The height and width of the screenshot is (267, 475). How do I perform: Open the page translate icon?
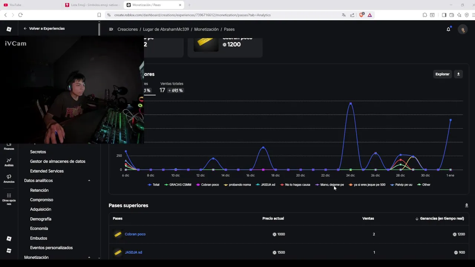click(344, 15)
